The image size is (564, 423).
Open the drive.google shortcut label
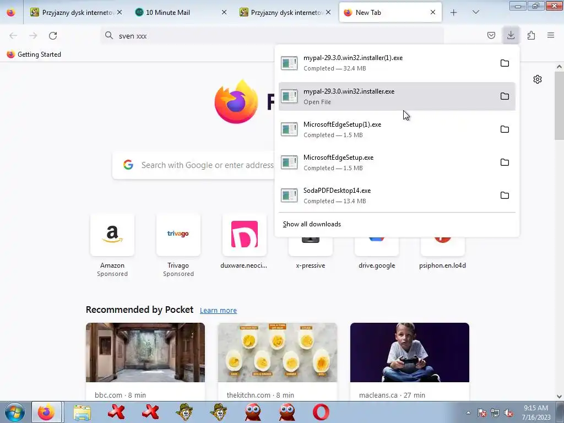click(x=377, y=265)
